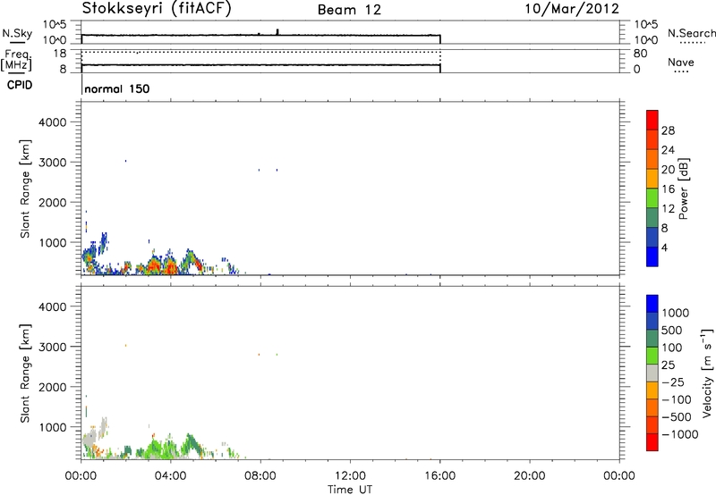Select the "N.Sky" legend label
The image size is (716, 495).
(17, 33)
